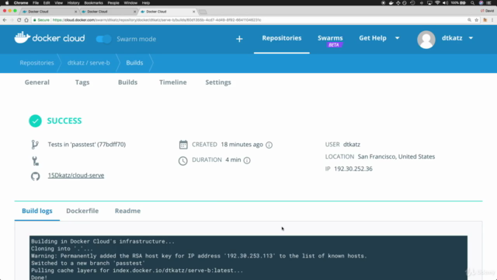
Task: Click the green success checkmark icon
Action: (x=35, y=121)
